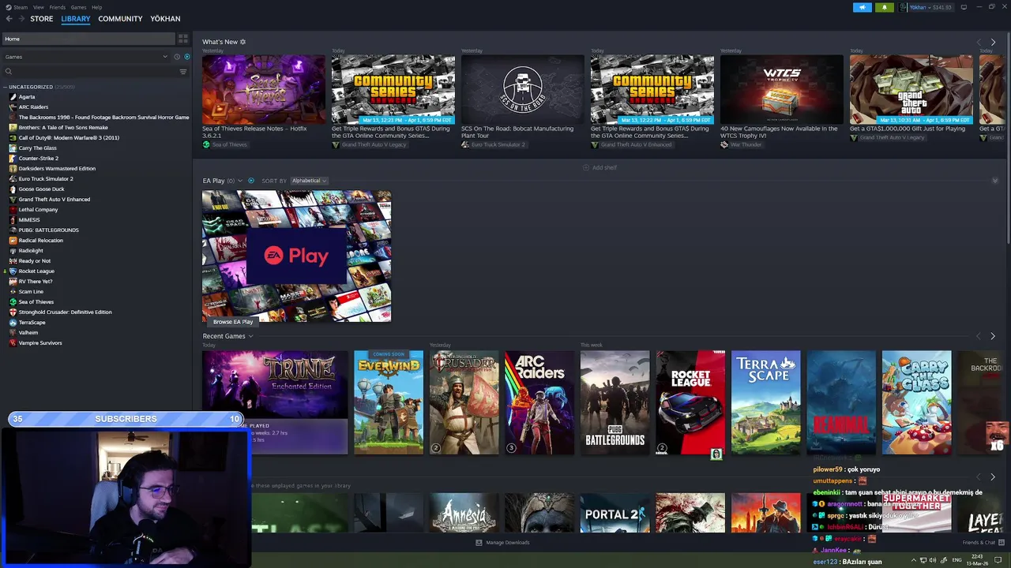The width and height of the screenshot is (1011, 568).
Task: Switch to the STORE tab
Action: coord(42,18)
